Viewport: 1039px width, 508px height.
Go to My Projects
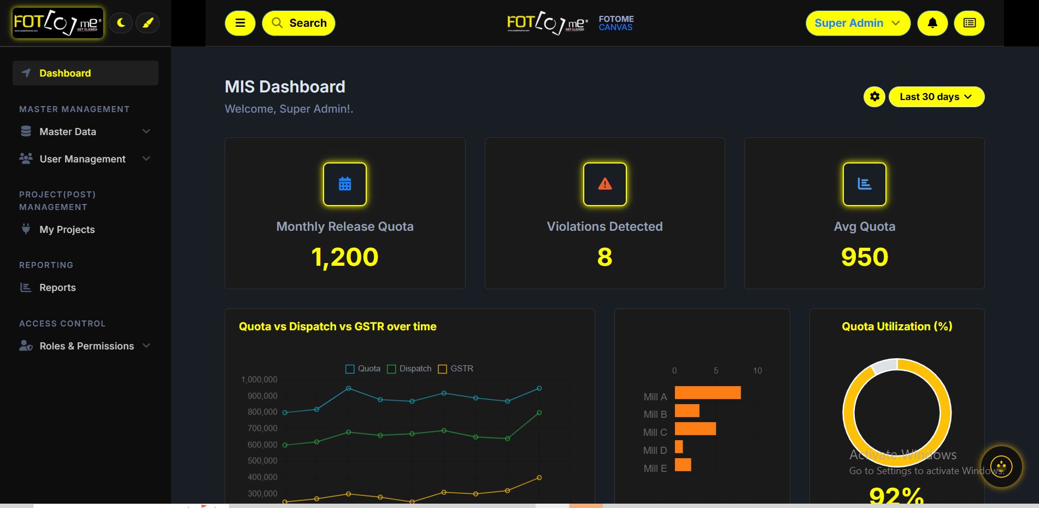(x=67, y=230)
